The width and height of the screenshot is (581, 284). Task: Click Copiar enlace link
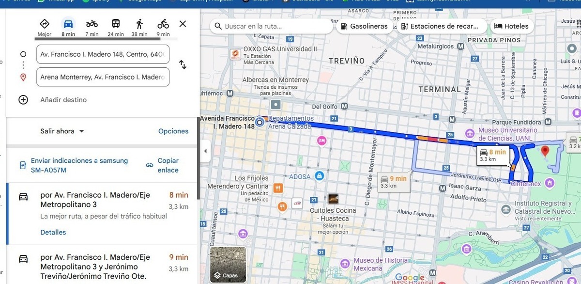(163, 165)
